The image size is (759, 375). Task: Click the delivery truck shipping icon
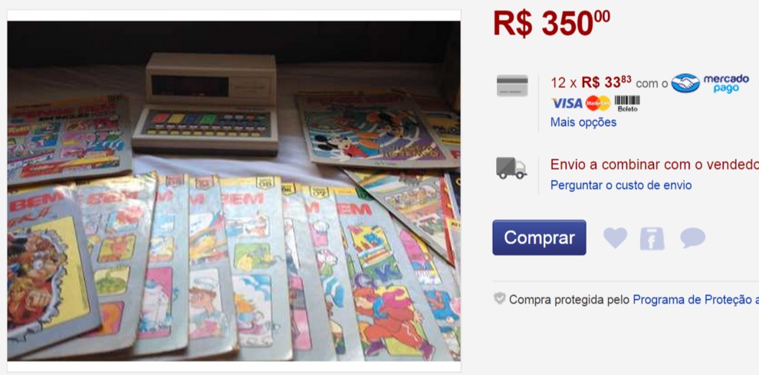click(x=511, y=168)
